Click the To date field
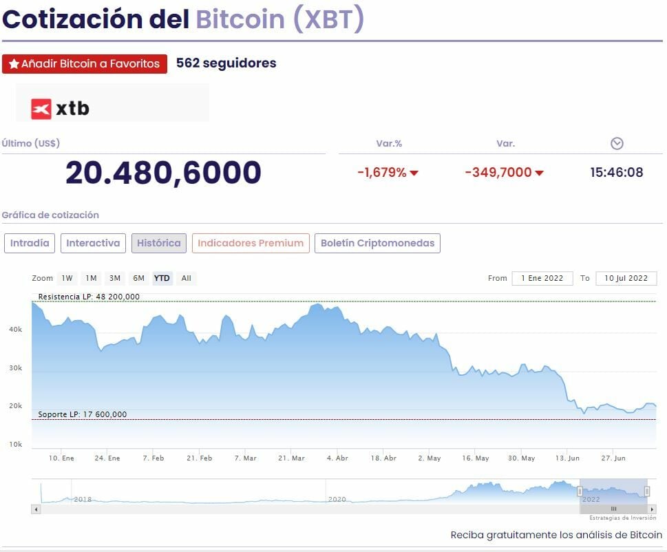 (626, 278)
